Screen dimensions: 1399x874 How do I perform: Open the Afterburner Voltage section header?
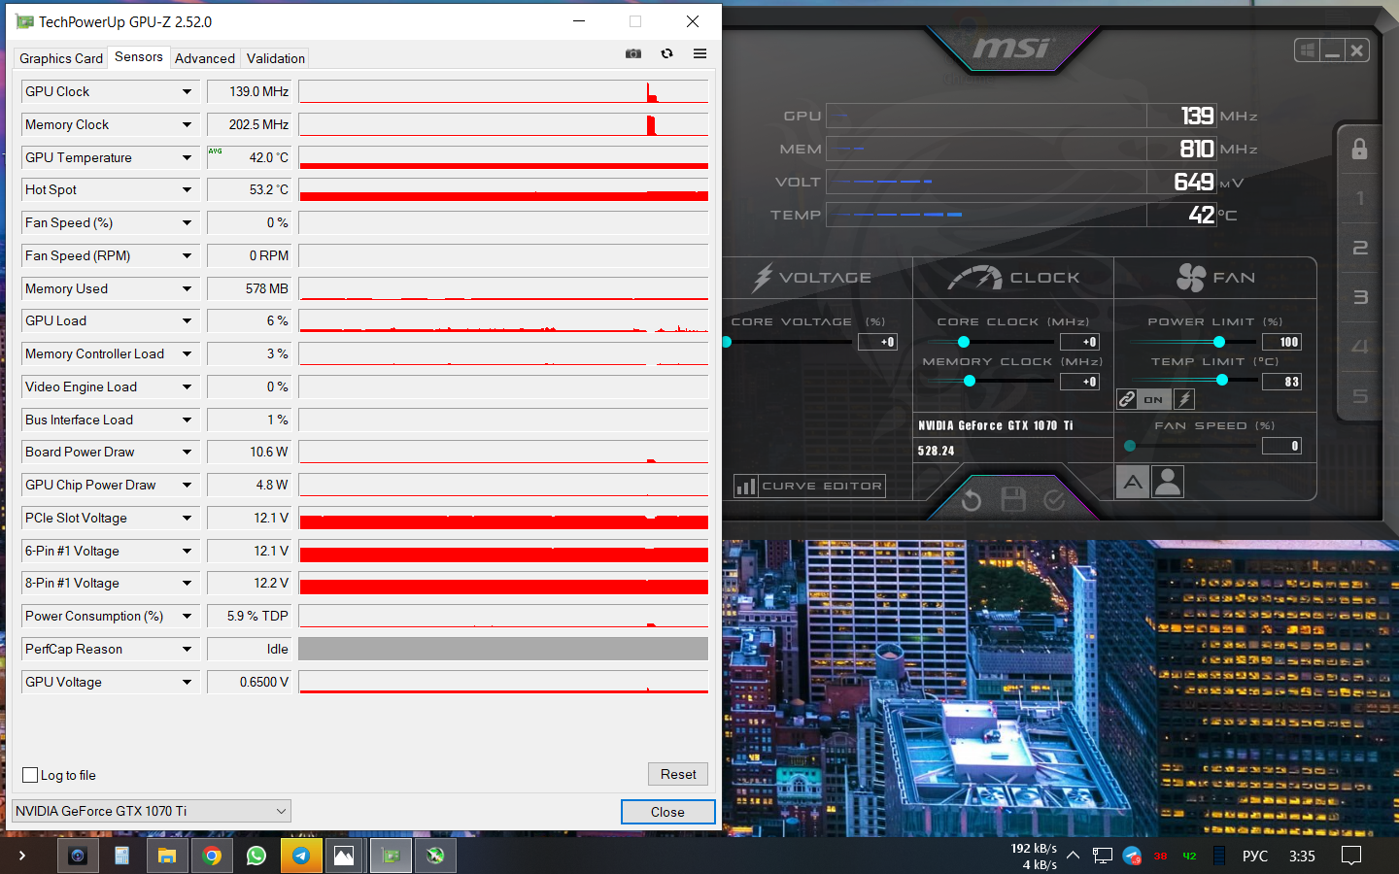(812, 278)
